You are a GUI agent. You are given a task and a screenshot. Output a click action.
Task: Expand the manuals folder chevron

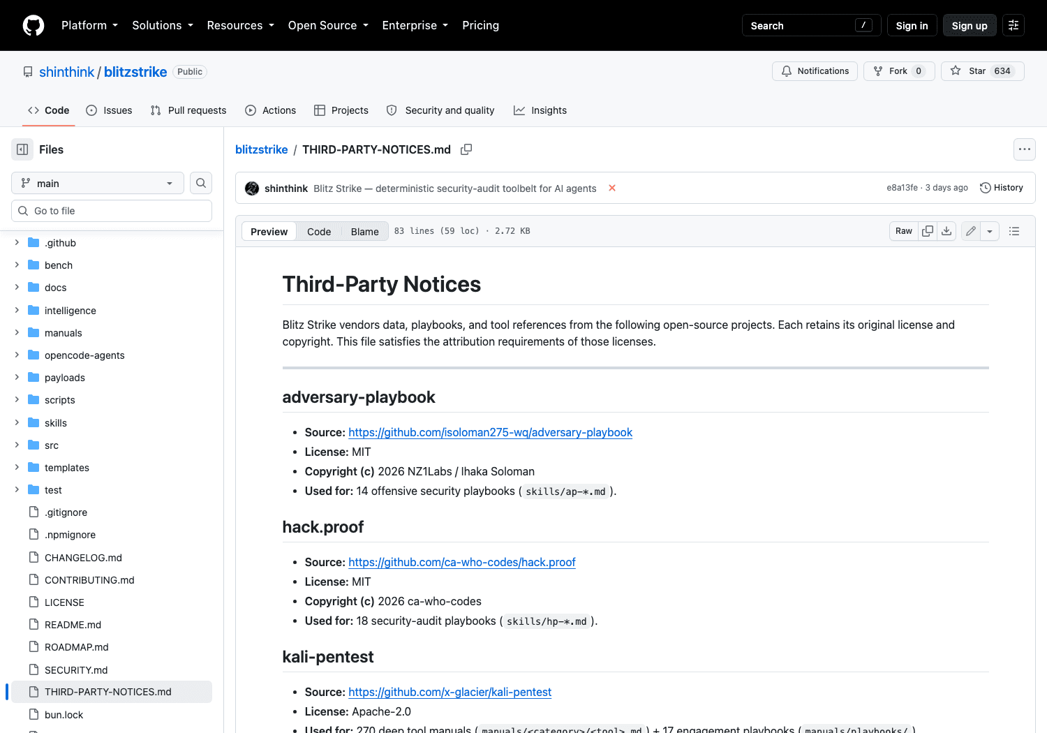pyautogui.click(x=17, y=333)
